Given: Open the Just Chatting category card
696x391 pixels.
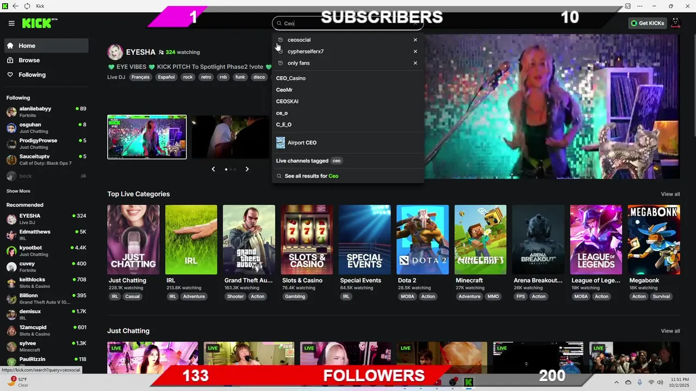Looking at the screenshot, I should pyautogui.click(x=133, y=239).
